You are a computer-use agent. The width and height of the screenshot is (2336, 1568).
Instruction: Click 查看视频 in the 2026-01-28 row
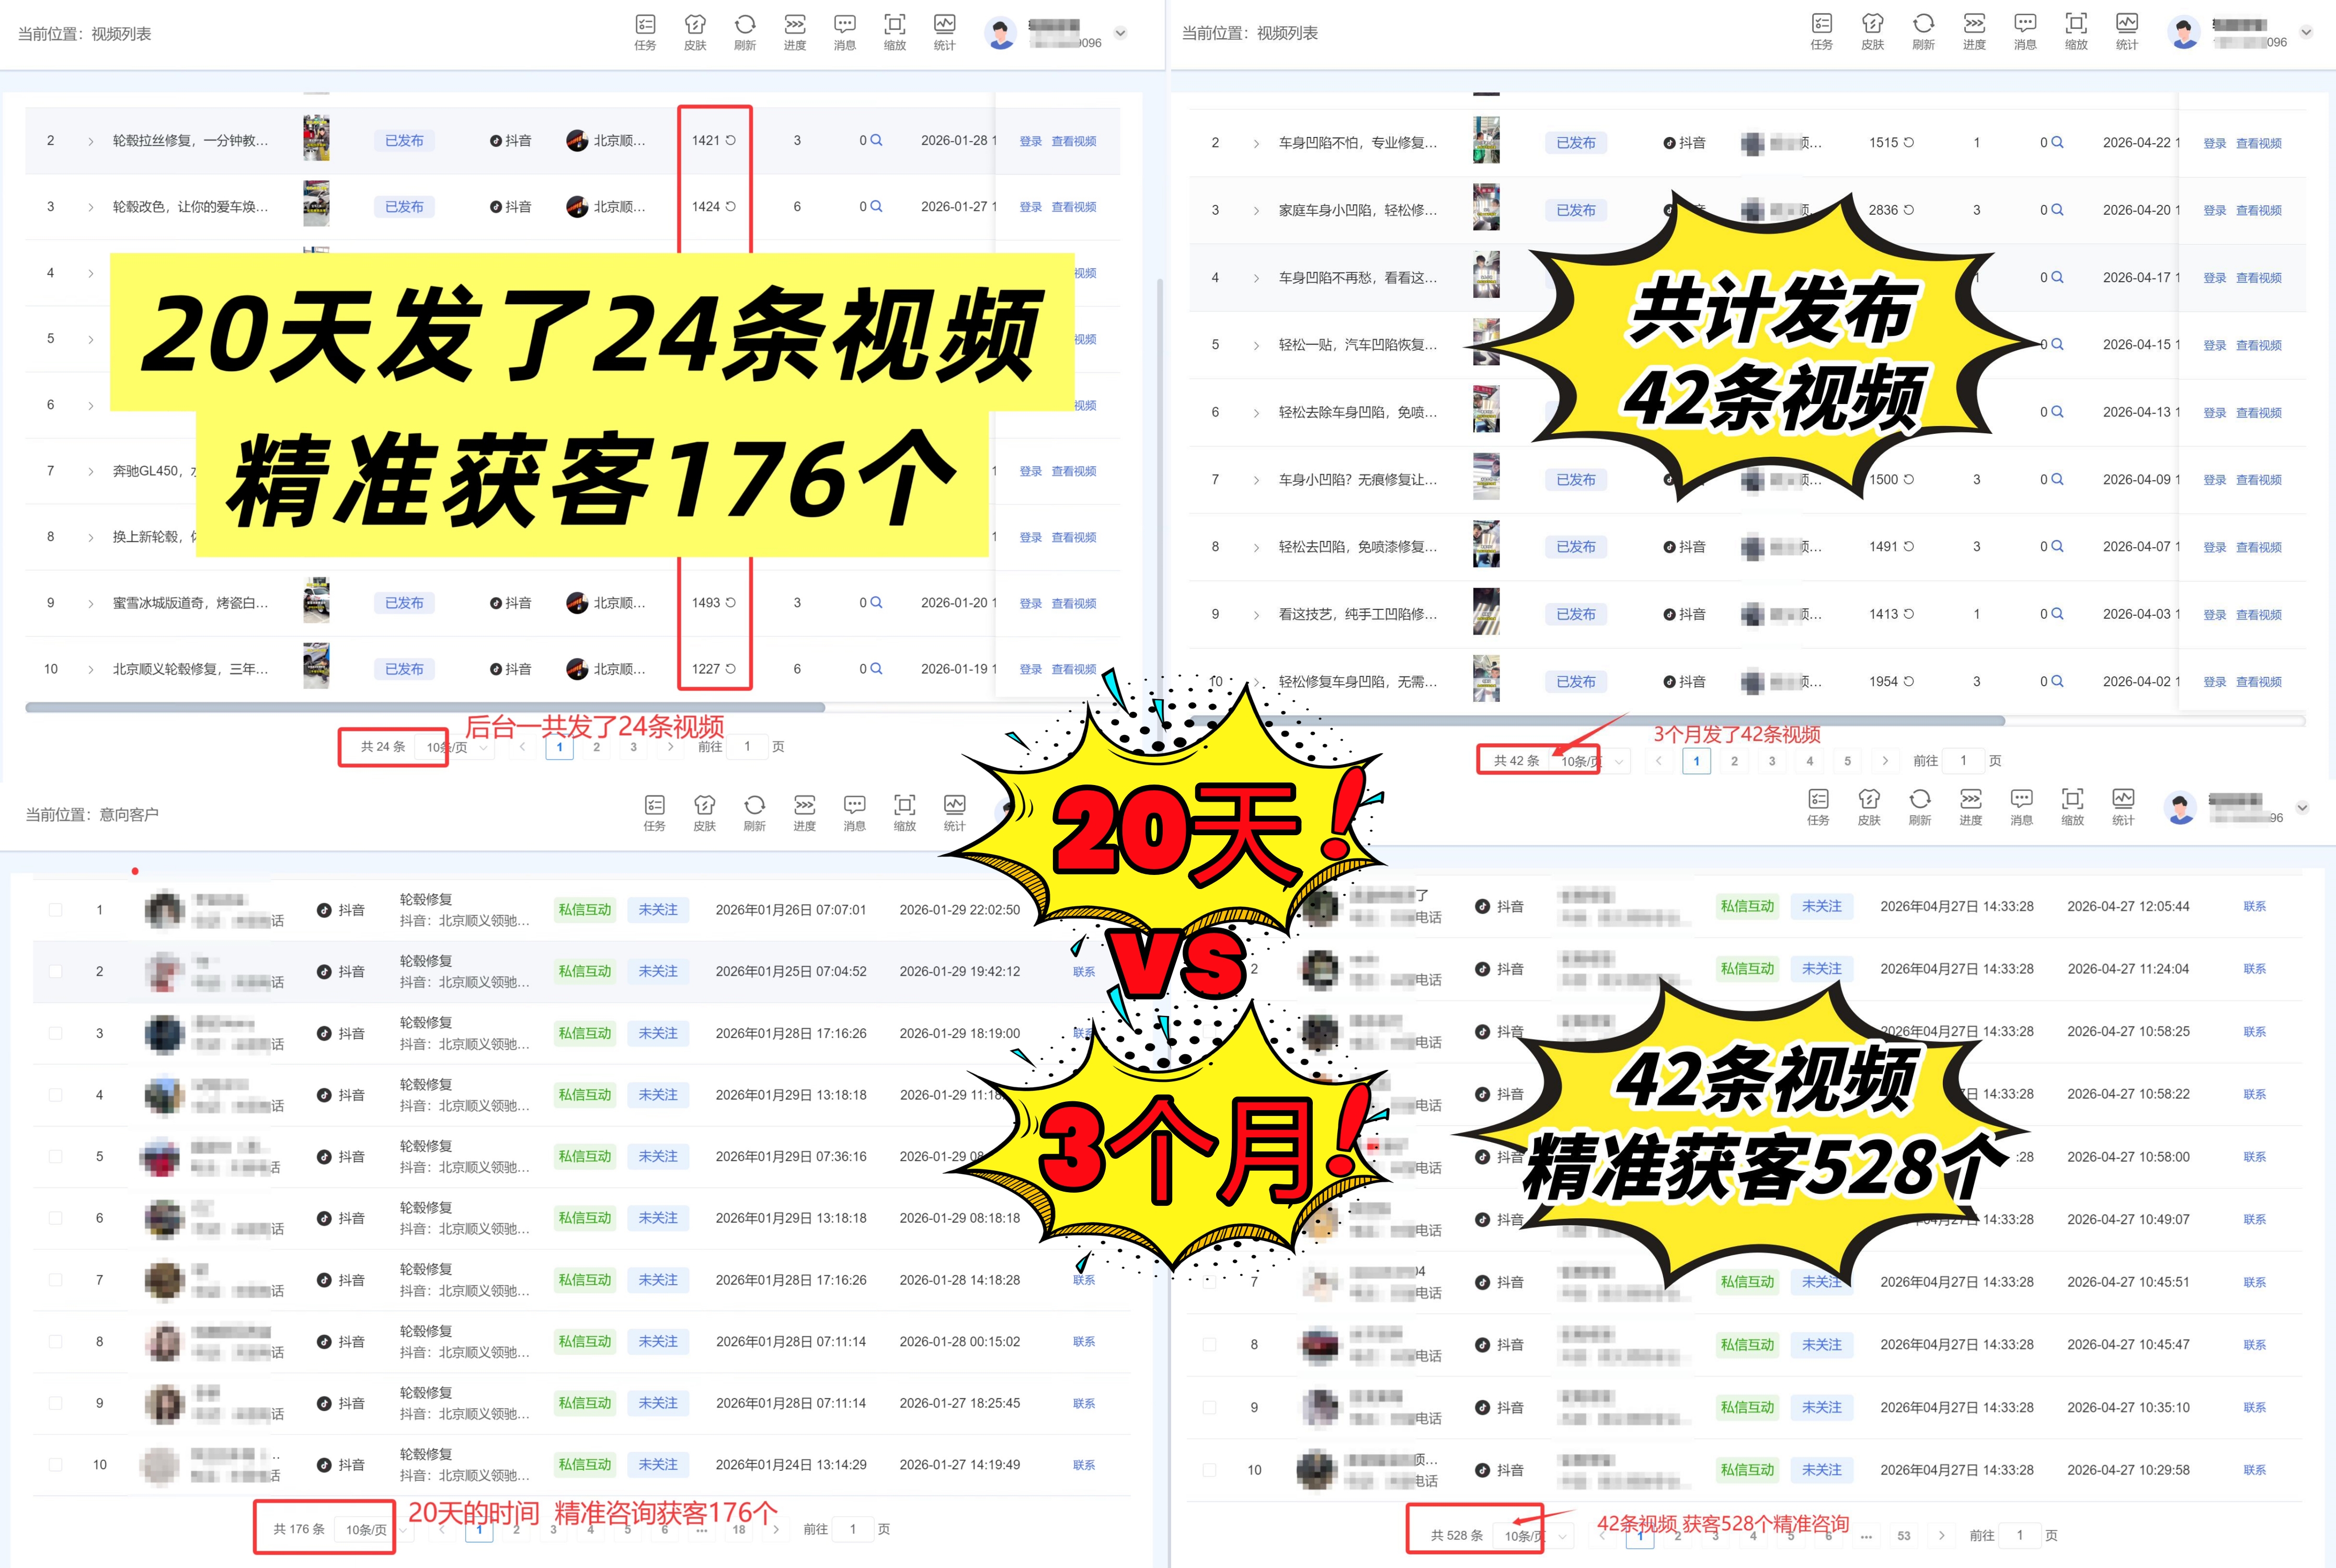tap(1074, 141)
